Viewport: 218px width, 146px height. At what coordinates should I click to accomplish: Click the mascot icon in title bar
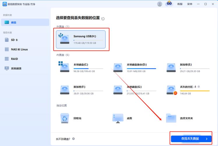(x=169, y=4)
